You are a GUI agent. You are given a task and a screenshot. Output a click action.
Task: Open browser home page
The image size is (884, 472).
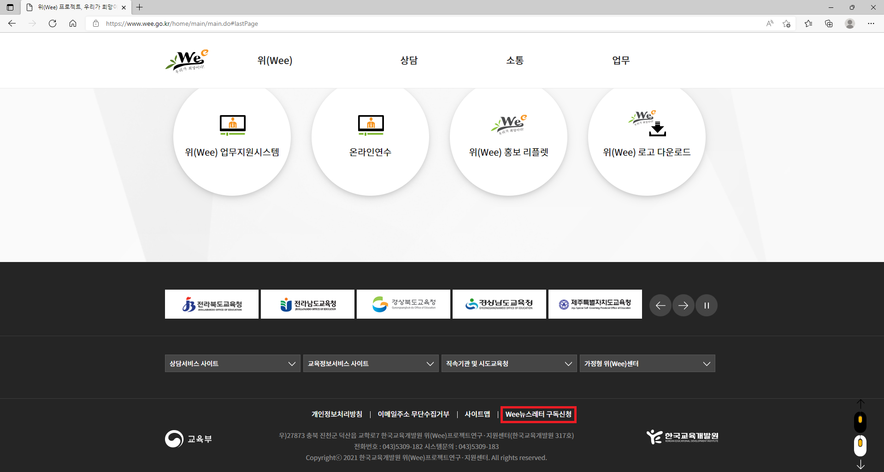[73, 23]
